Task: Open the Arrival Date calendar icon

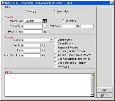Action: [45, 21]
